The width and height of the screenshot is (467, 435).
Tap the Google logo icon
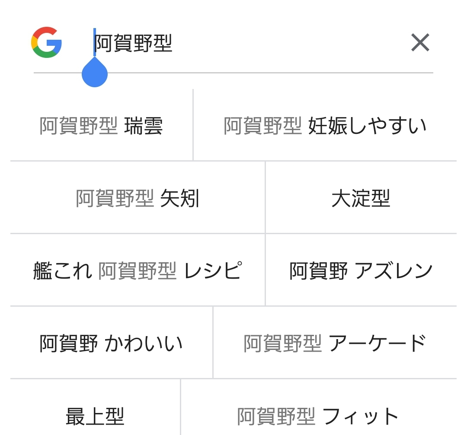[x=46, y=42]
